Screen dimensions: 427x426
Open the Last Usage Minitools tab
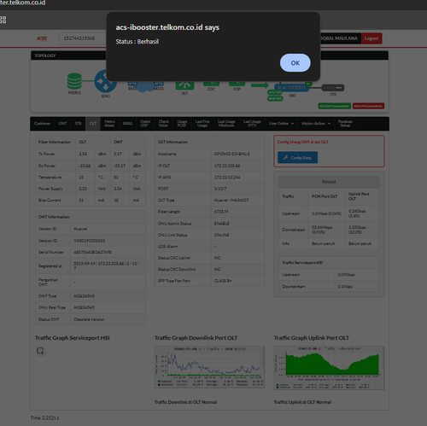[x=226, y=124]
